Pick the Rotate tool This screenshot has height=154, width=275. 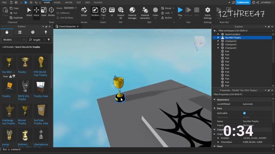51,12
